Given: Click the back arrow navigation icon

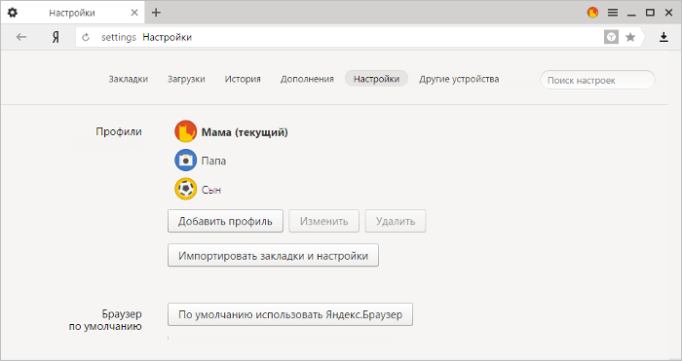Looking at the screenshot, I should 21,37.
